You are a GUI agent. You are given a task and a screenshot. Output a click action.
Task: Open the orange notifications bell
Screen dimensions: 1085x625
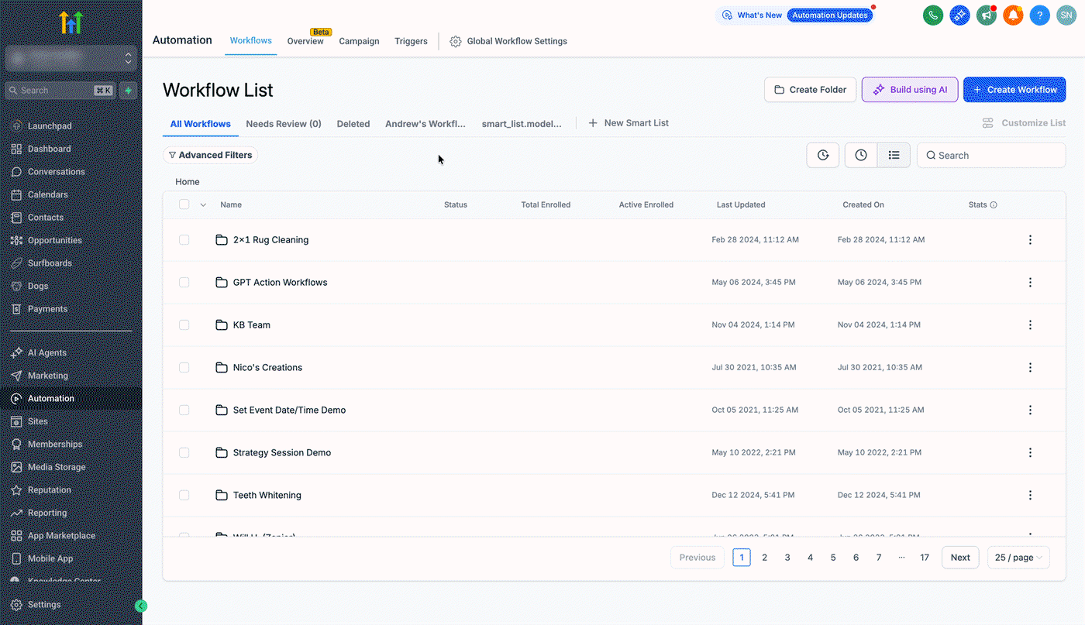tap(1013, 15)
